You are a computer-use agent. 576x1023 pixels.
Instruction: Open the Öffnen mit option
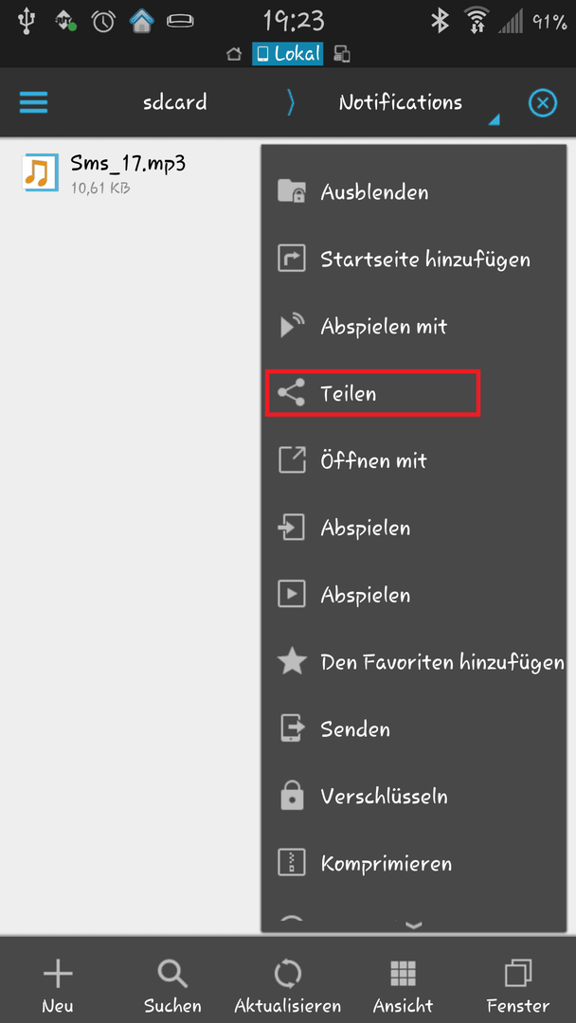tap(413, 460)
